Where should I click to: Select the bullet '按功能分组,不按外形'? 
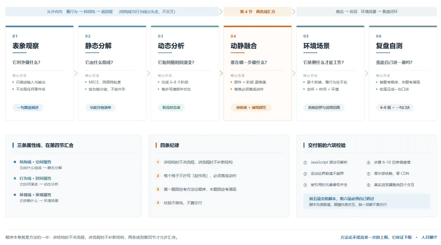(x=107, y=89)
